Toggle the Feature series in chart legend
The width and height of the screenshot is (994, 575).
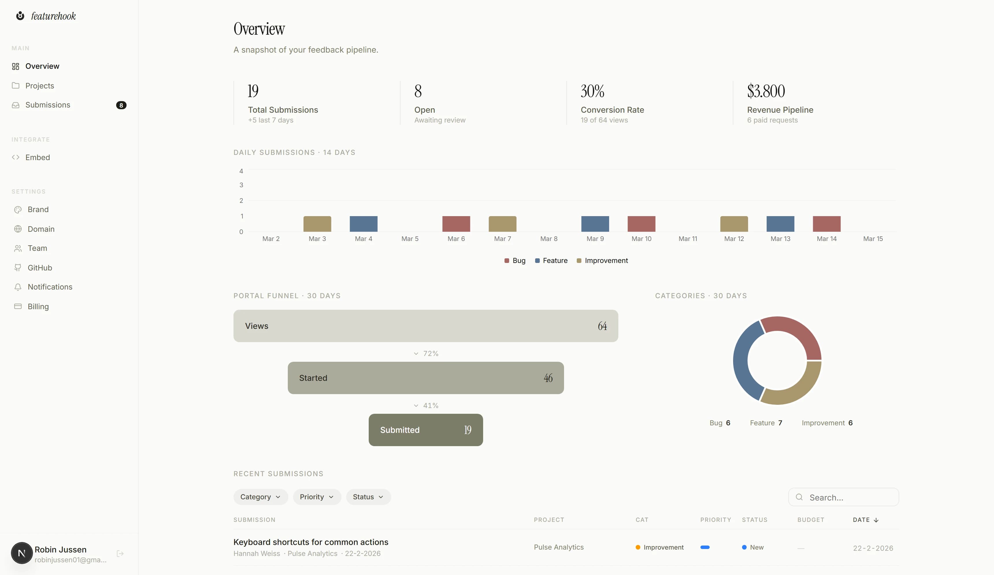(551, 261)
